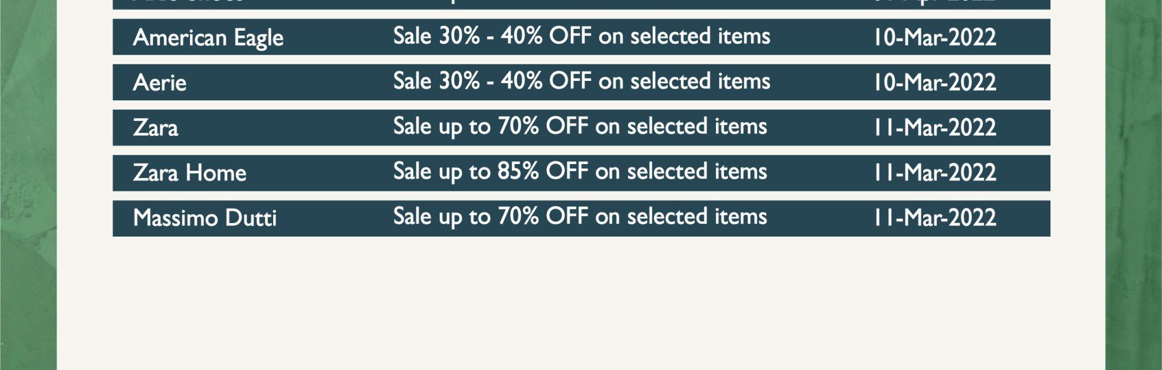Screen dimensions: 1162x370
Task: Select the Massimo Dutti store name
Action: coord(205,218)
